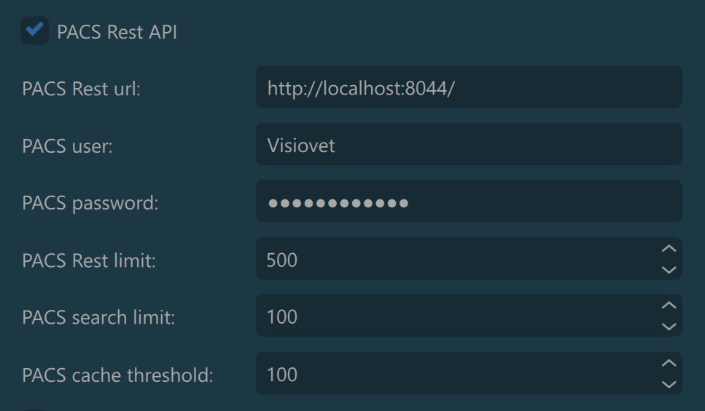Image resolution: width=705 pixels, height=411 pixels.
Task: Click the PACS Rest url input field
Action: pyautogui.click(x=468, y=88)
